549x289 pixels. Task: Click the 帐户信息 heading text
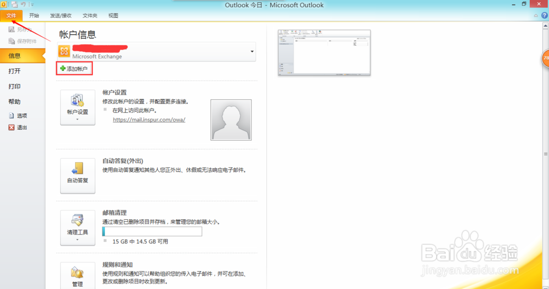77,34
